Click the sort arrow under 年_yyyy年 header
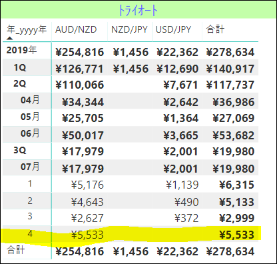 [9, 38]
